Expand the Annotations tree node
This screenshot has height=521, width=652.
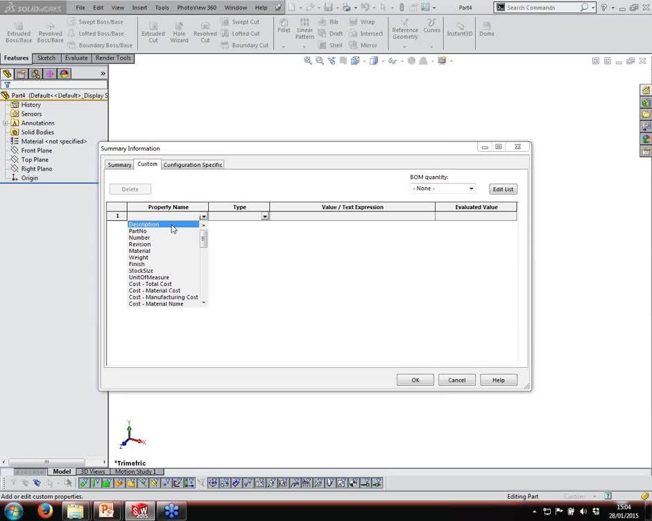point(6,123)
